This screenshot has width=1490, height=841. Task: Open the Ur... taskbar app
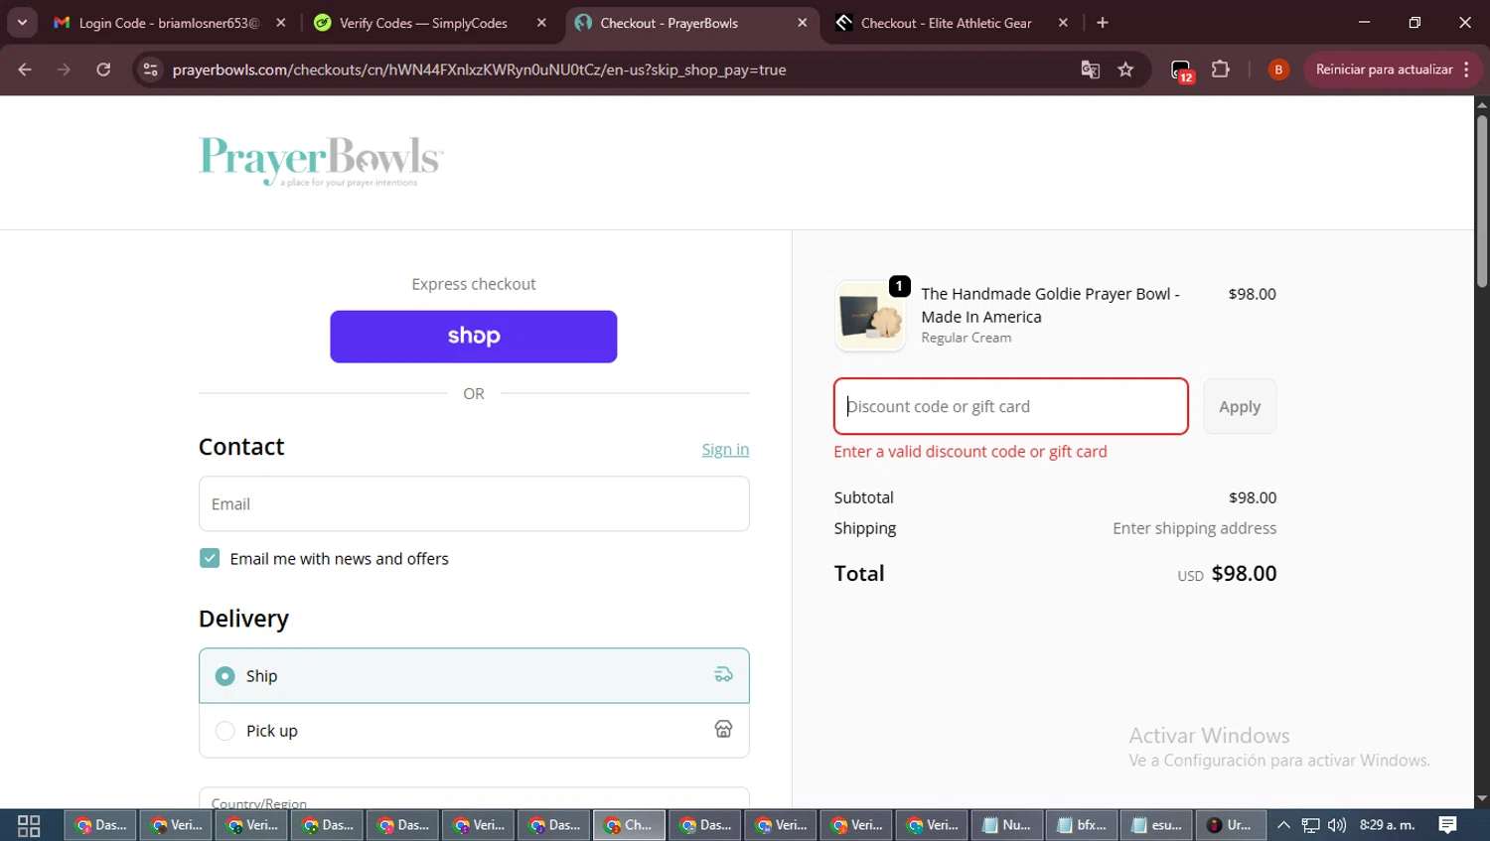click(1231, 825)
